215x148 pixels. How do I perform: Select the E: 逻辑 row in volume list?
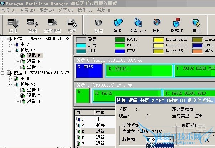[x=95, y=131]
